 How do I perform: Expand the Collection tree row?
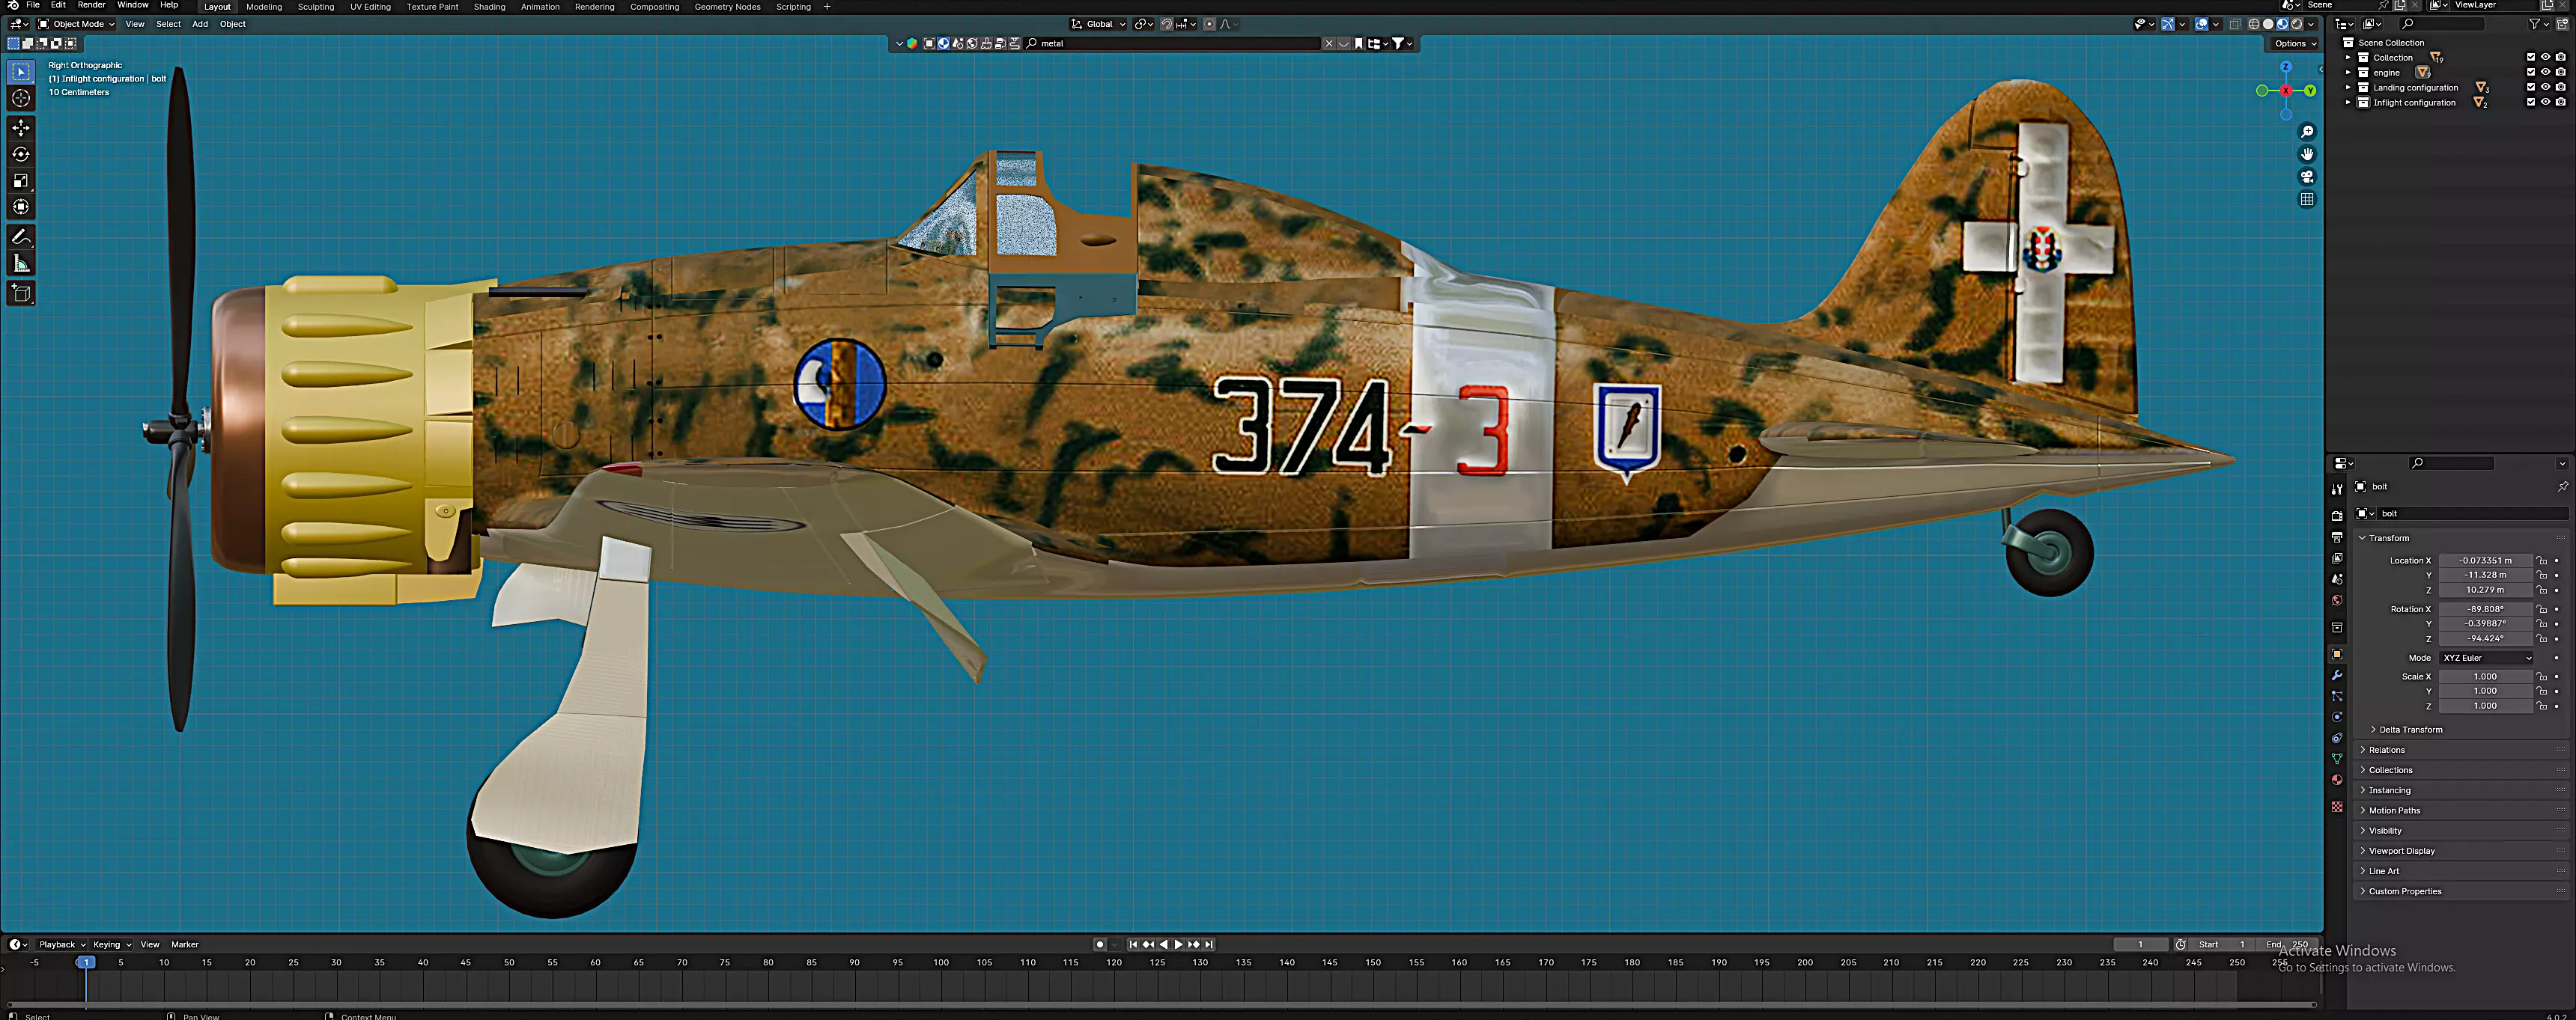click(2348, 57)
